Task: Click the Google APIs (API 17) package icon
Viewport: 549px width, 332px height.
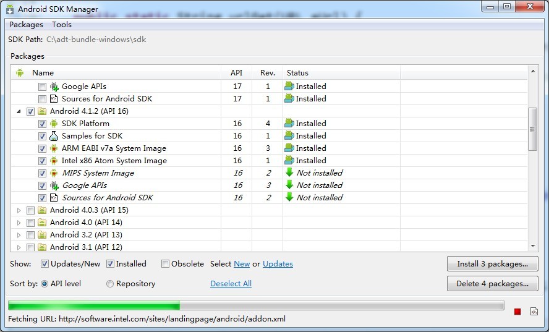Action: pos(54,87)
